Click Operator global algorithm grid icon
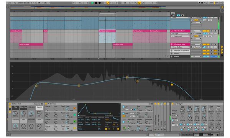 125,128
